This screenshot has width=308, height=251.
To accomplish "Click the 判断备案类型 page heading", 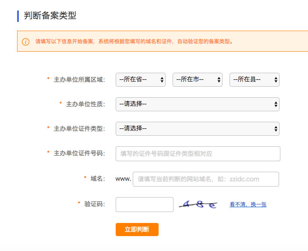I will [x=50, y=16].
